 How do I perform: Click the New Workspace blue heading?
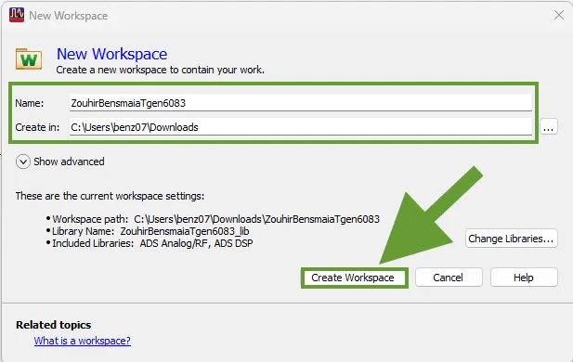111,54
